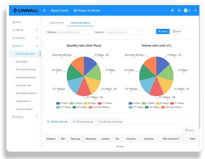205x159 pixels.
Task: Switch to 181-360 days stock age tab
Action: 83,122
